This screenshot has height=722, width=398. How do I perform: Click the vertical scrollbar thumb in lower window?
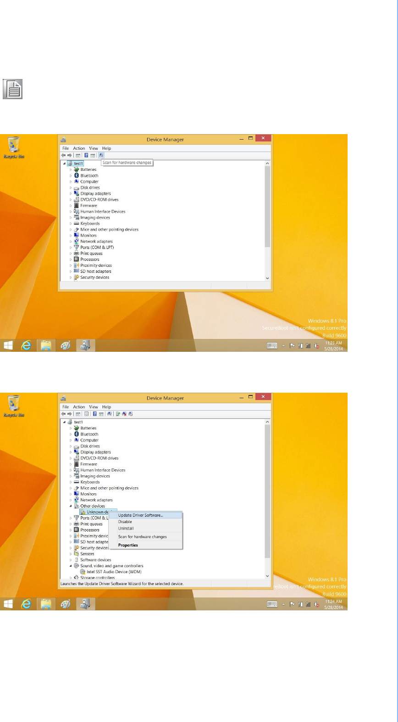coord(267,491)
